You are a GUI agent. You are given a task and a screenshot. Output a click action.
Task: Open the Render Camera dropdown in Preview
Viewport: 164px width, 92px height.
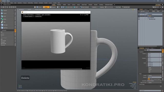pos(28,16)
